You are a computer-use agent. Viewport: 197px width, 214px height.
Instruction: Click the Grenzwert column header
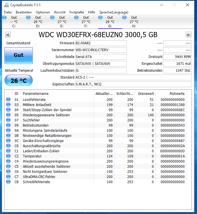pyautogui.click(x=145, y=94)
